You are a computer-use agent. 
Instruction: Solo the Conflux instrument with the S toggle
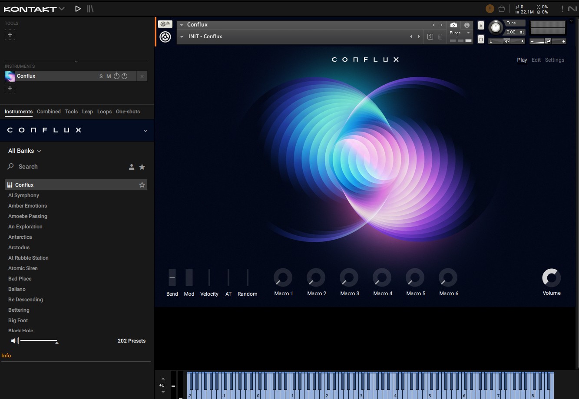coord(101,76)
